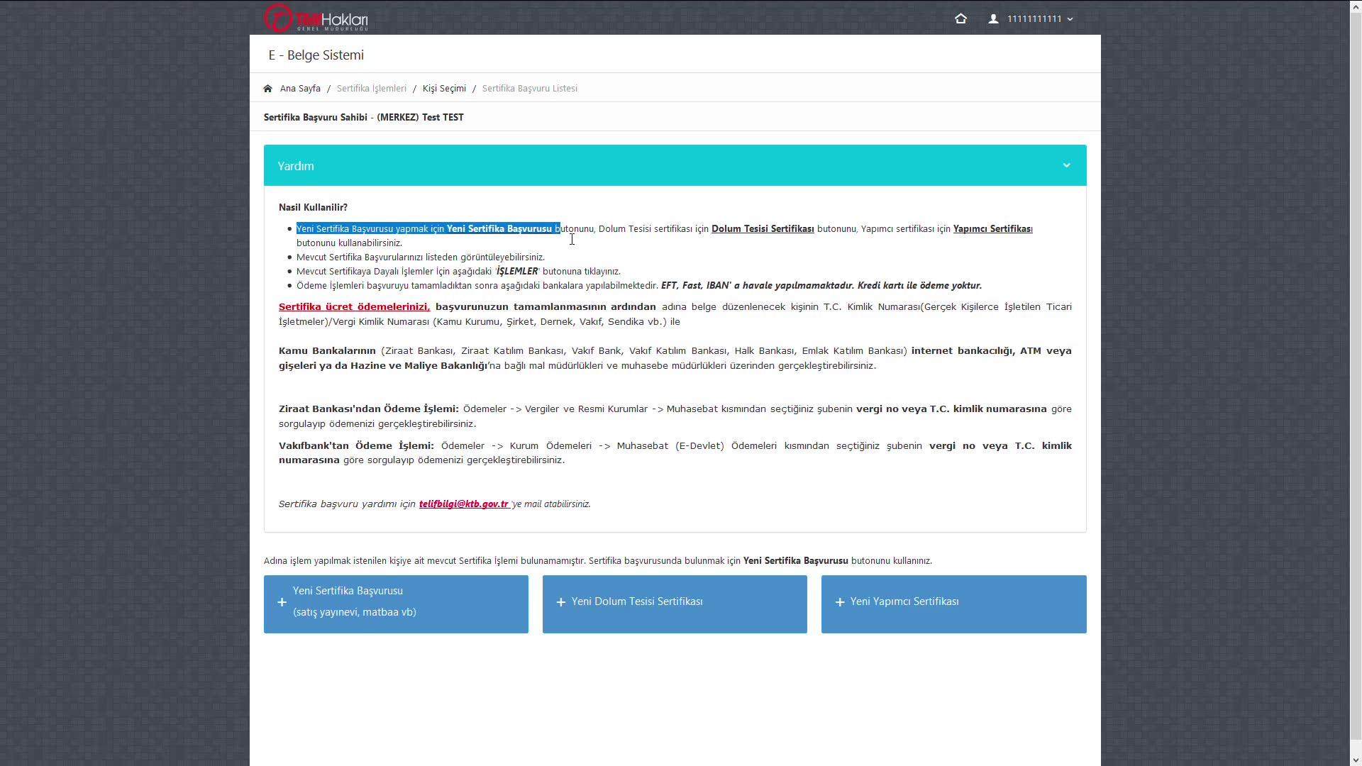Click Yeni Dolum Tesisi Sertifikası button
Viewport: 1362px width, 766px height.
point(674,604)
